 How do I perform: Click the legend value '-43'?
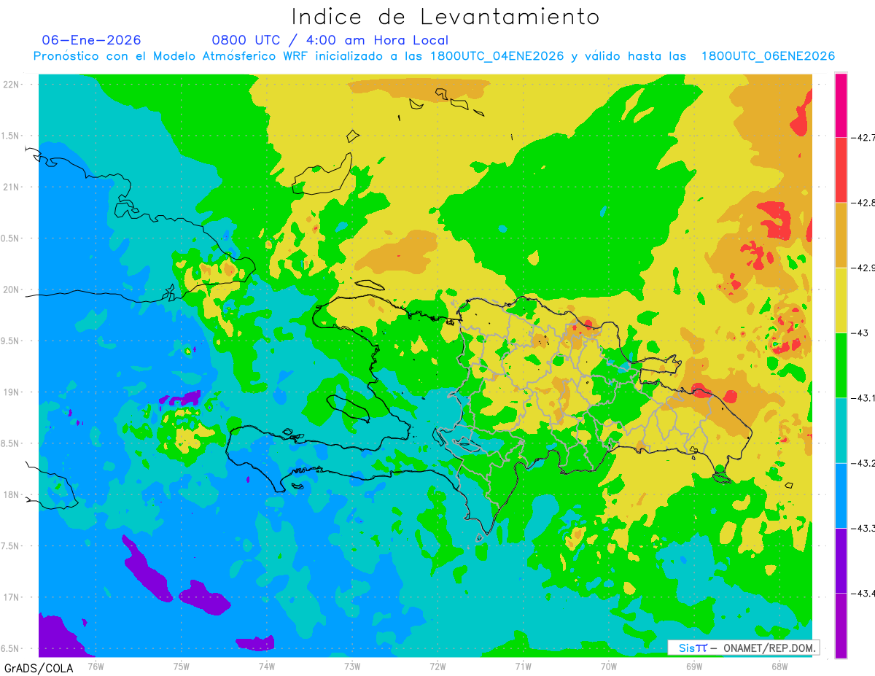pos(860,333)
